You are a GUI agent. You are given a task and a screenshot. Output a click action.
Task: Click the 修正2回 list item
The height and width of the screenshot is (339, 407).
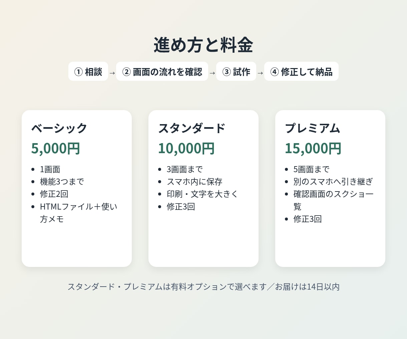click(54, 194)
